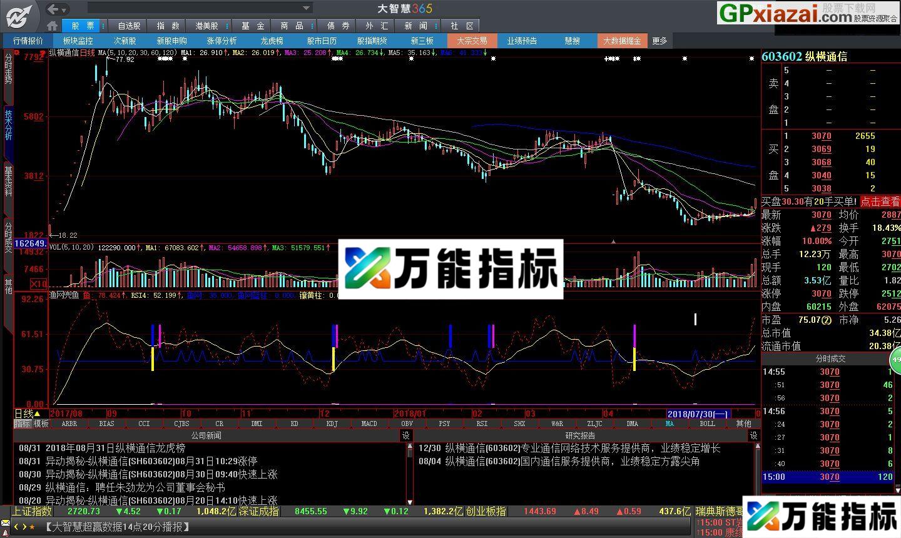This screenshot has height=538, width=901.
Task: Switch indicator panel to 模板 template view
Action: 40,424
